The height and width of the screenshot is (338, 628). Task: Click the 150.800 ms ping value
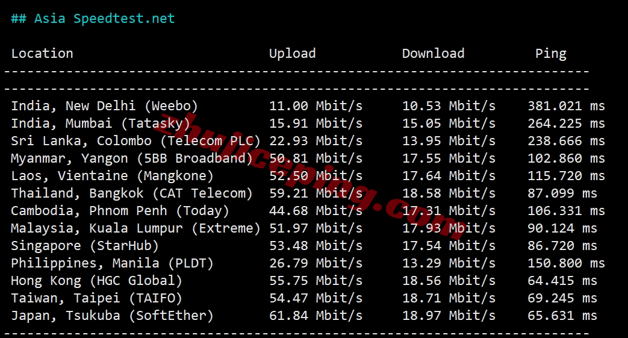pos(567,263)
